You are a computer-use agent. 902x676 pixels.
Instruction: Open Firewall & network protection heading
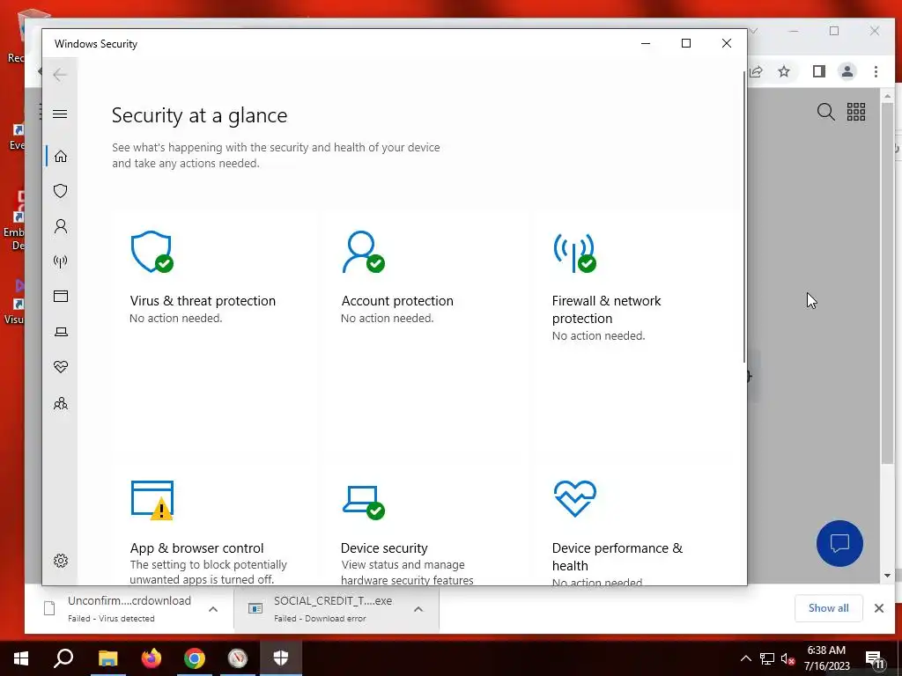(x=606, y=309)
